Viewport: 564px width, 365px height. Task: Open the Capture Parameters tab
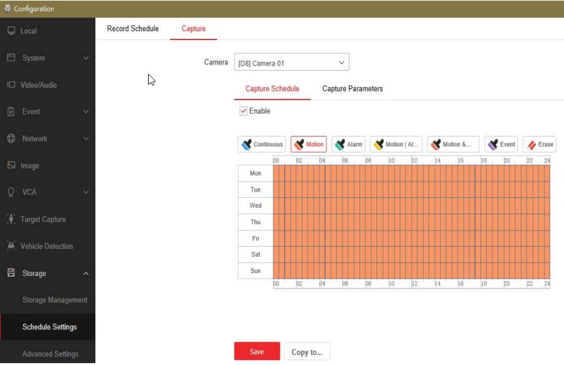click(x=353, y=89)
